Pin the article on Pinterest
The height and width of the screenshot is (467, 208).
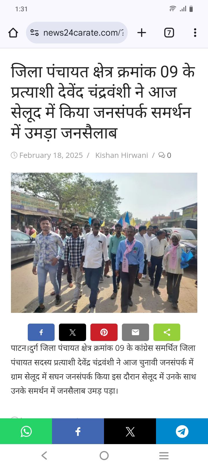104,332
